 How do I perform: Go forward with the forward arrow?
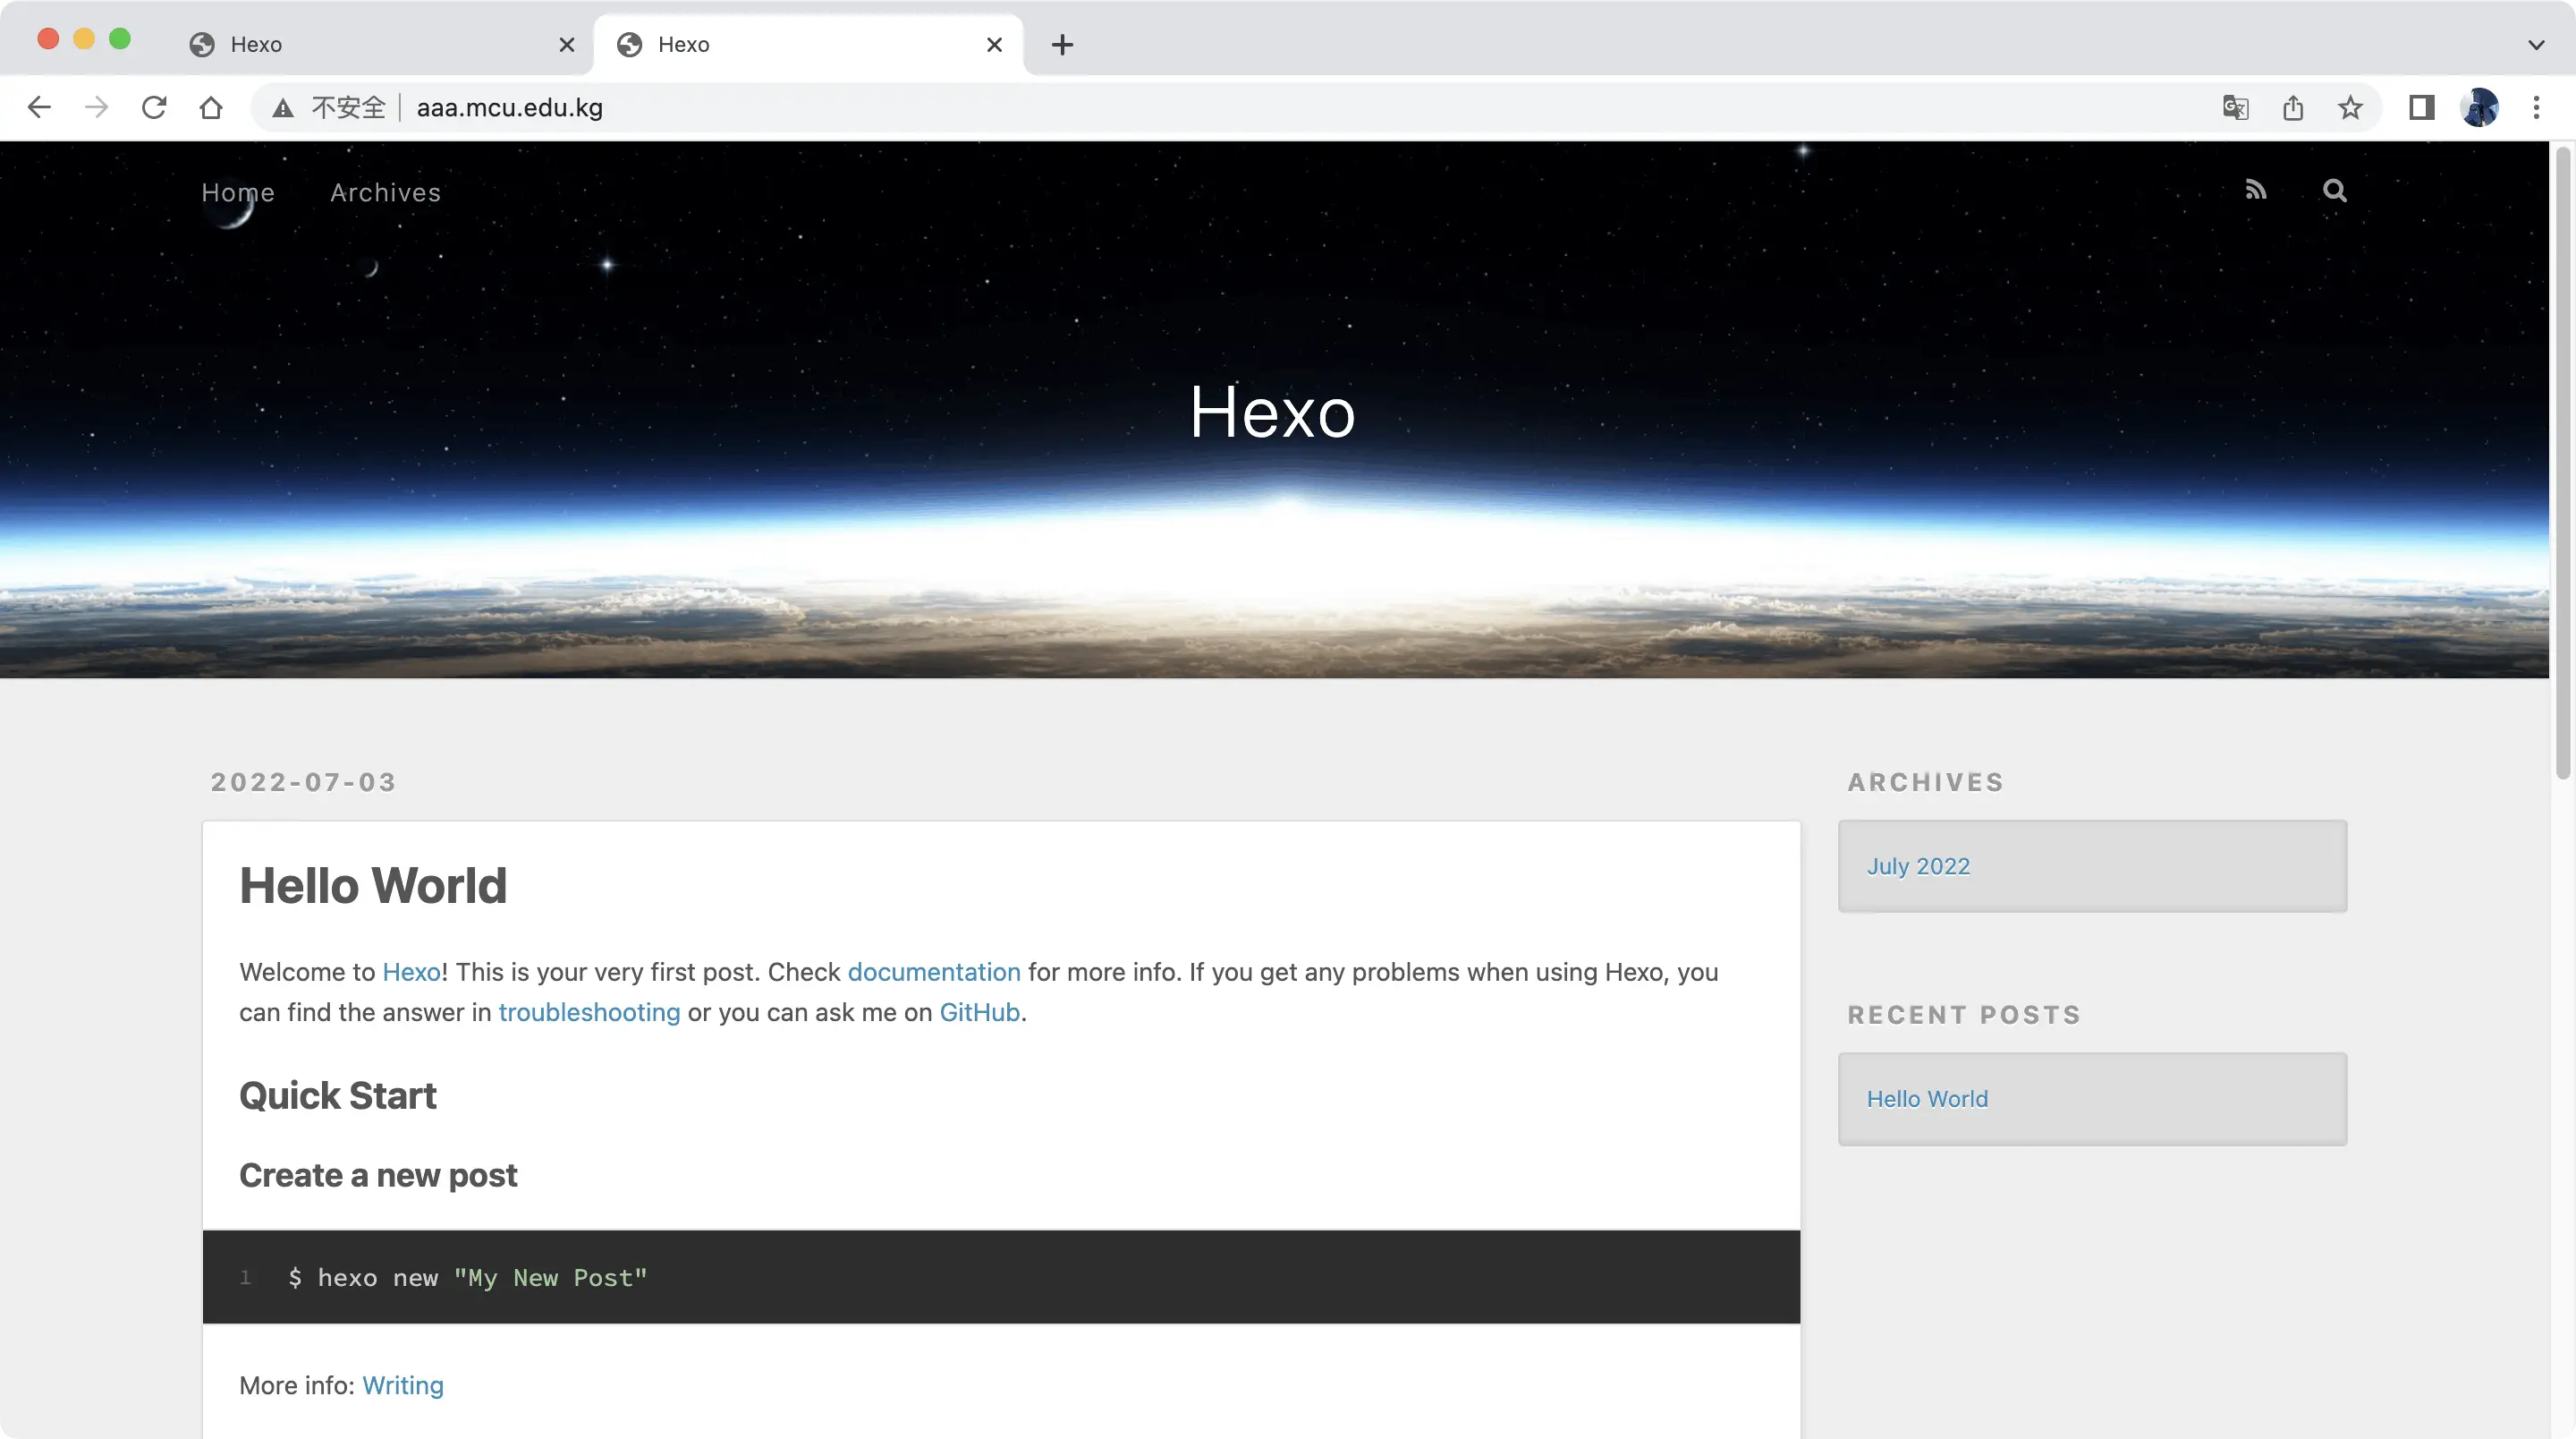pos(96,107)
